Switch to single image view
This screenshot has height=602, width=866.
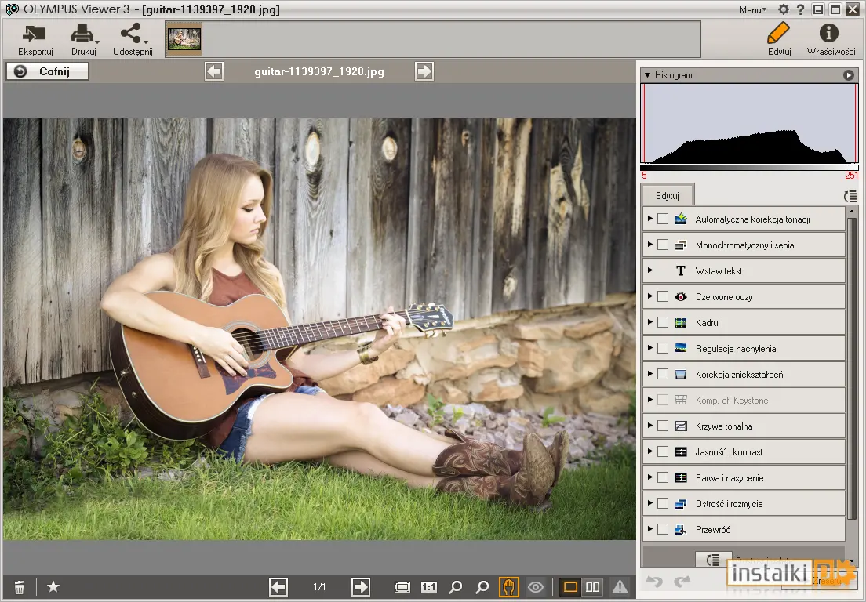[x=570, y=587]
